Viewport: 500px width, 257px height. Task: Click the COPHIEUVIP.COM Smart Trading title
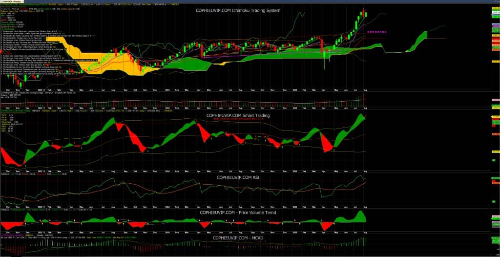(x=237, y=116)
